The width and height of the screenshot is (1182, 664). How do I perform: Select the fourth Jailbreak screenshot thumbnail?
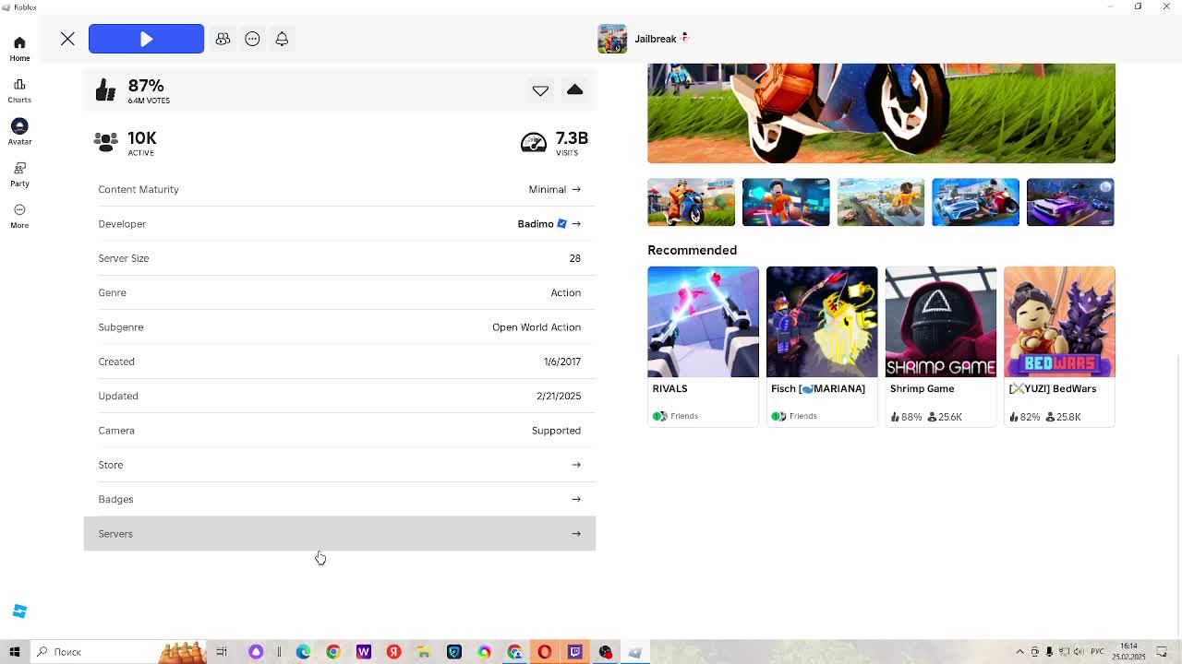(975, 202)
